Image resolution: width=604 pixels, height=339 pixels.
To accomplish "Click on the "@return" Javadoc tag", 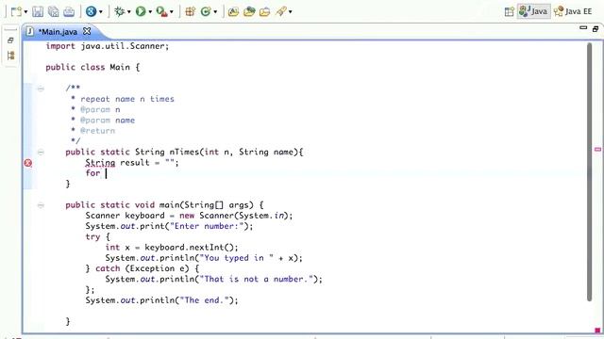I will [97, 131].
